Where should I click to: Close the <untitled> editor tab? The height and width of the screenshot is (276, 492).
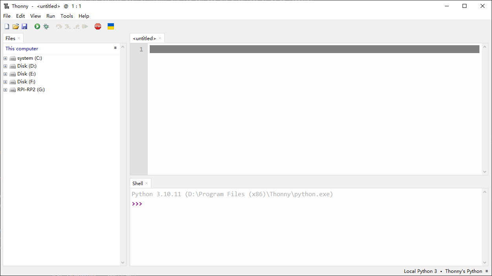(x=160, y=38)
